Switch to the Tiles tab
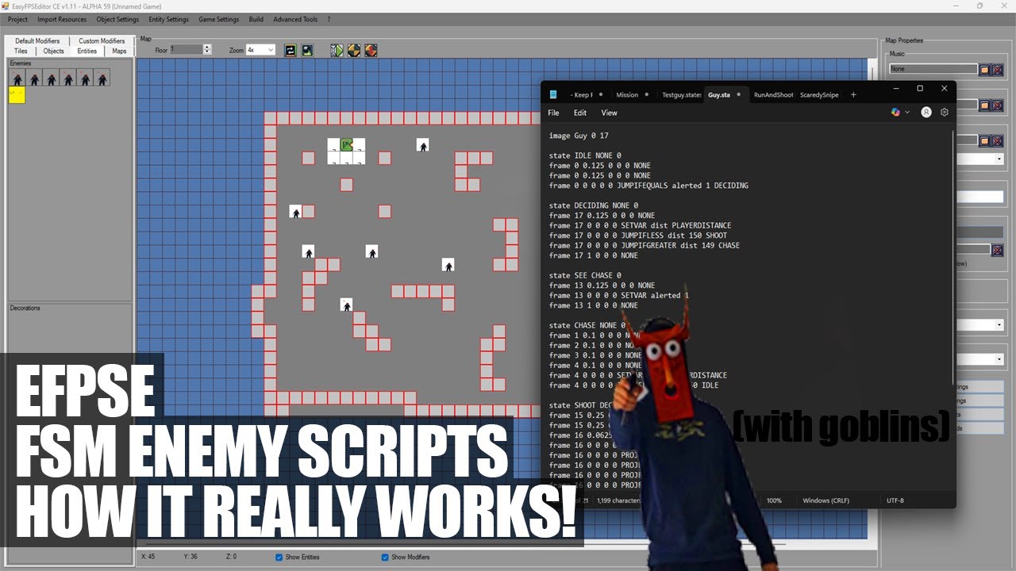Image resolution: width=1016 pixels, height=571 pixels. [21, 51]
